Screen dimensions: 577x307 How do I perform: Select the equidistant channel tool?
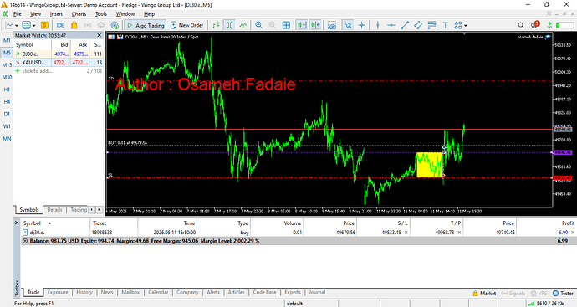(418, 25)
